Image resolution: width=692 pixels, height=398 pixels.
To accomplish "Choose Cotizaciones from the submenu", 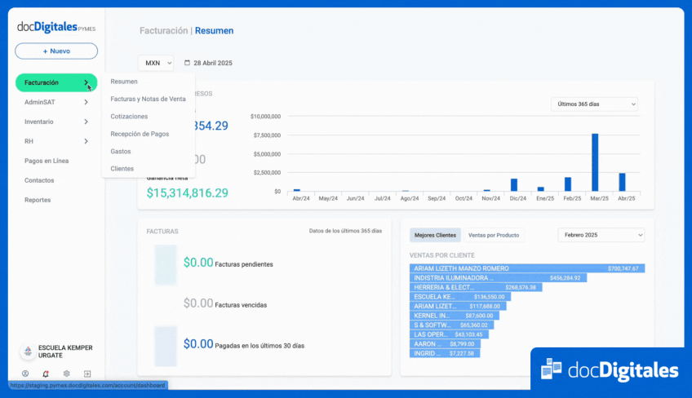I will tap(129, 117).
